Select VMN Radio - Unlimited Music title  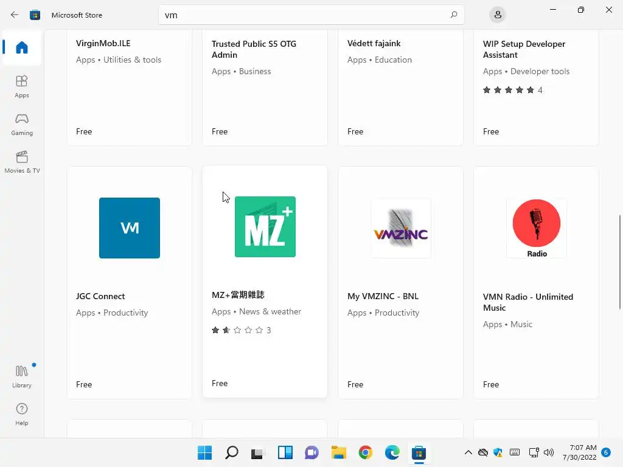[528, 302]
